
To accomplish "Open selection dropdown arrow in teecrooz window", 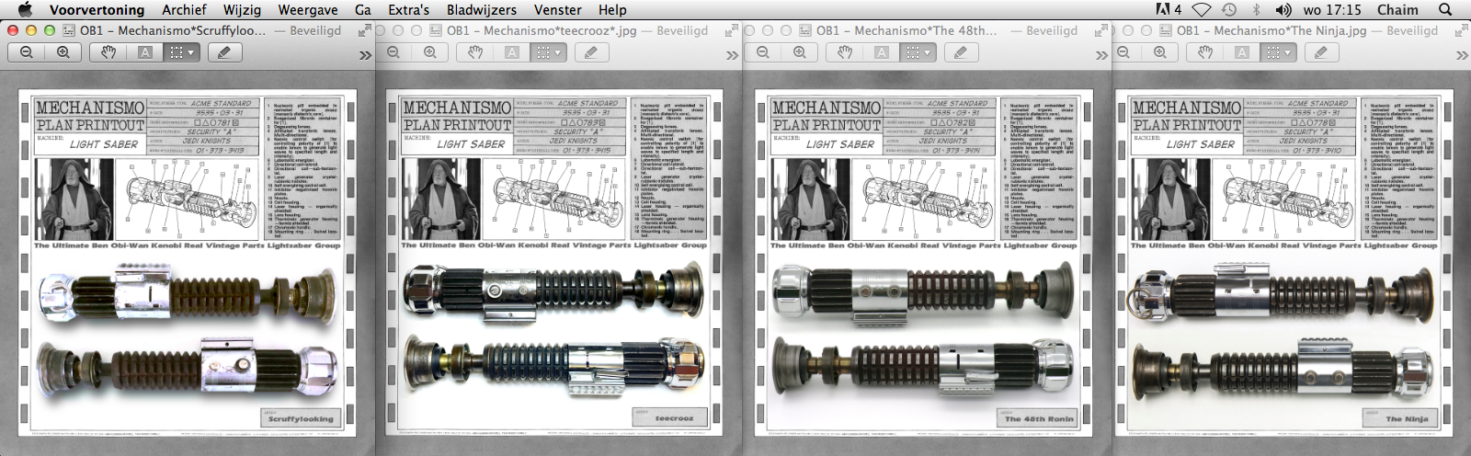I will 558,52.
